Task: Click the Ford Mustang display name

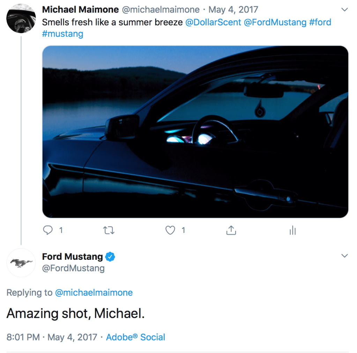Action: pyautogui.click(x=72, y=257)
